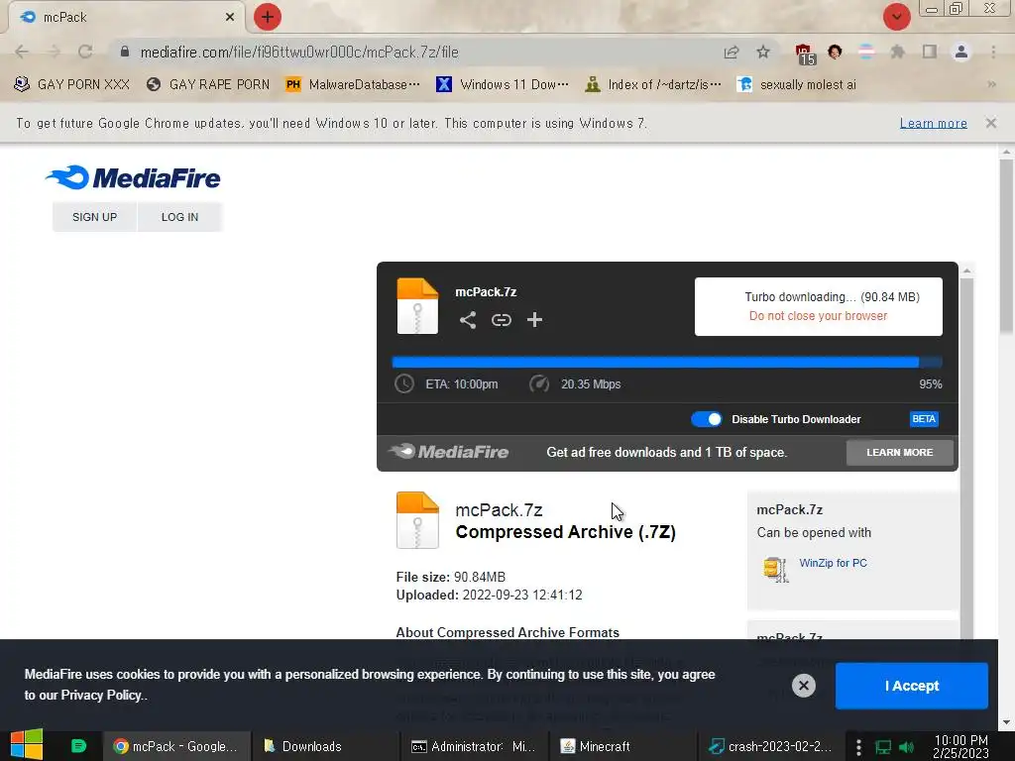Toggle the browser side panel
The height and width of the screenshot is (761, 1015).
(x=930, y=52)
